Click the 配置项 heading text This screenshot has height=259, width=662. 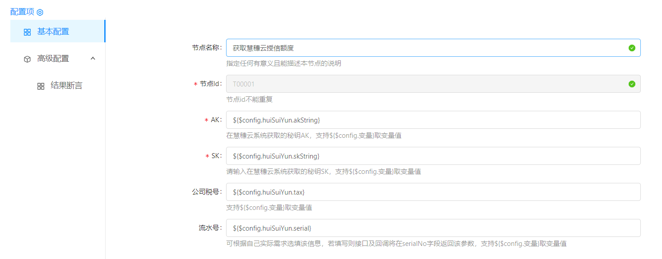22,12
